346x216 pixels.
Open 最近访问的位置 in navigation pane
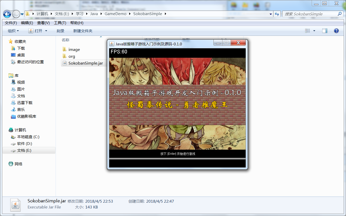pos(30,62)
